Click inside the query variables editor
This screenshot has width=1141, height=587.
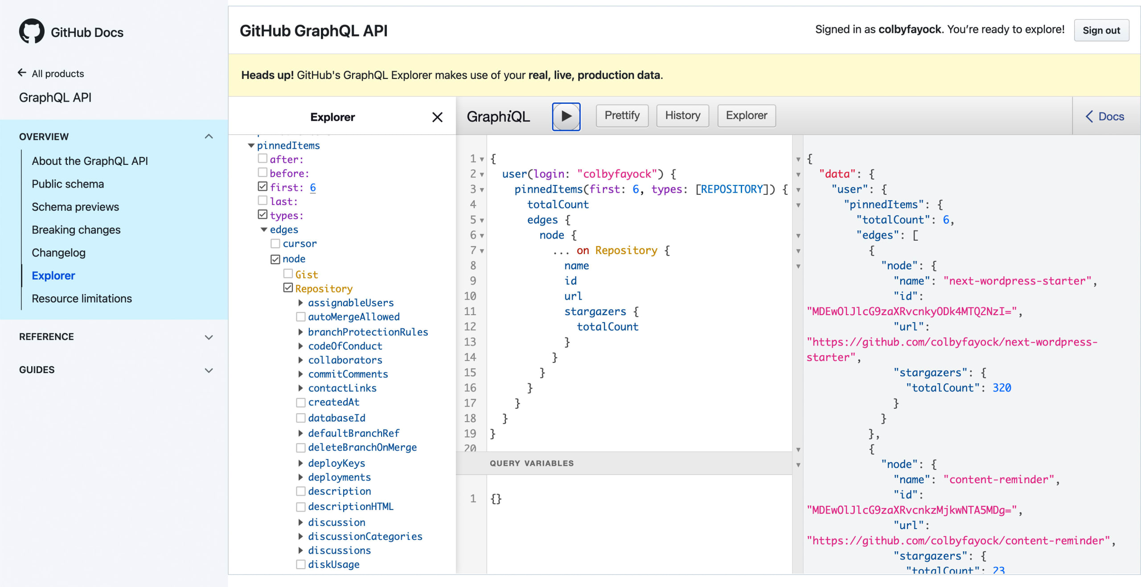coord(639,524)
